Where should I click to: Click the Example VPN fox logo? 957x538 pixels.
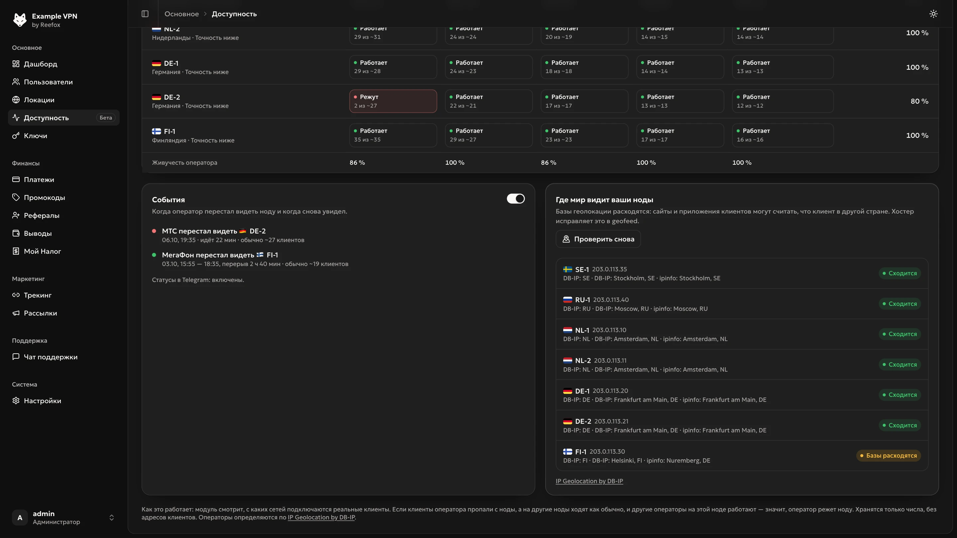(20, 20)
